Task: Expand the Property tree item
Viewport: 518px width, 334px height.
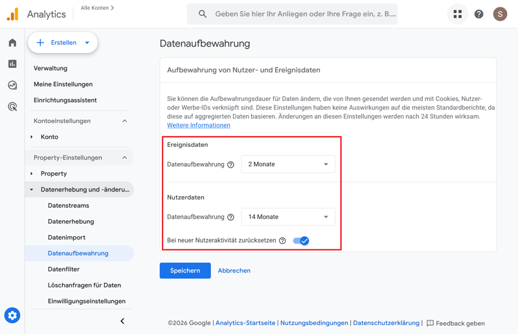Action: click(x=32, y=173)
